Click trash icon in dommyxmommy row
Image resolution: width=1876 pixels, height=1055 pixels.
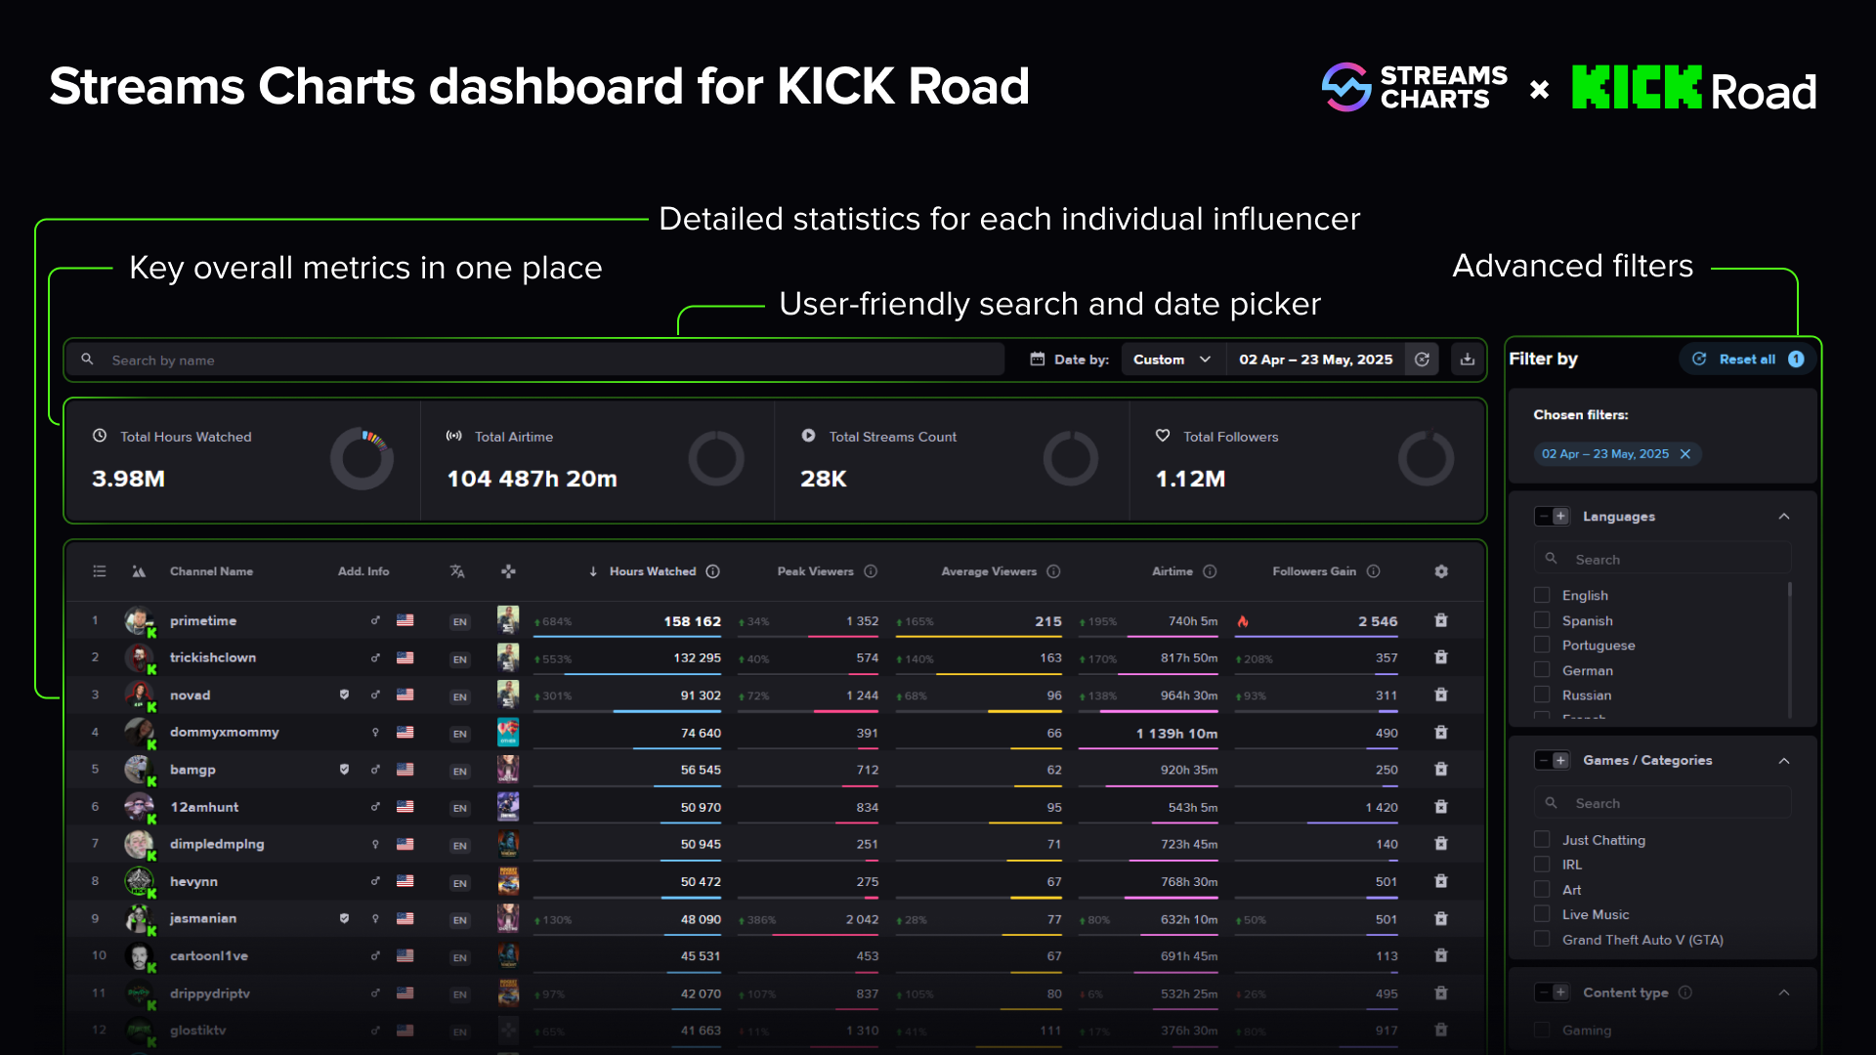(1440, 732)
